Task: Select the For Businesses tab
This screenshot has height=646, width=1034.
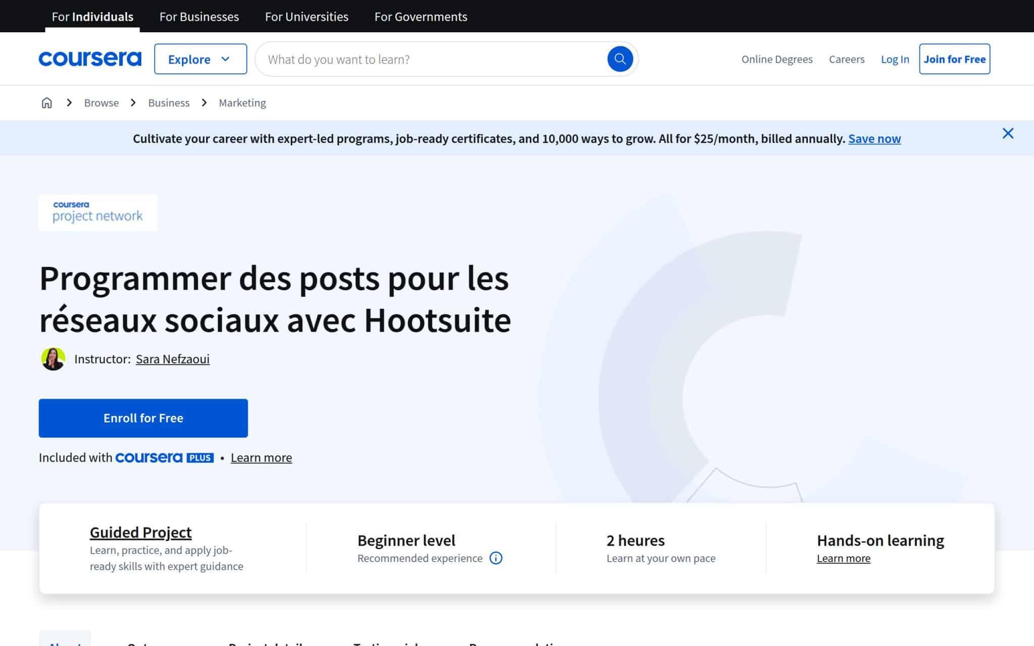Action: tap(199, 17)
